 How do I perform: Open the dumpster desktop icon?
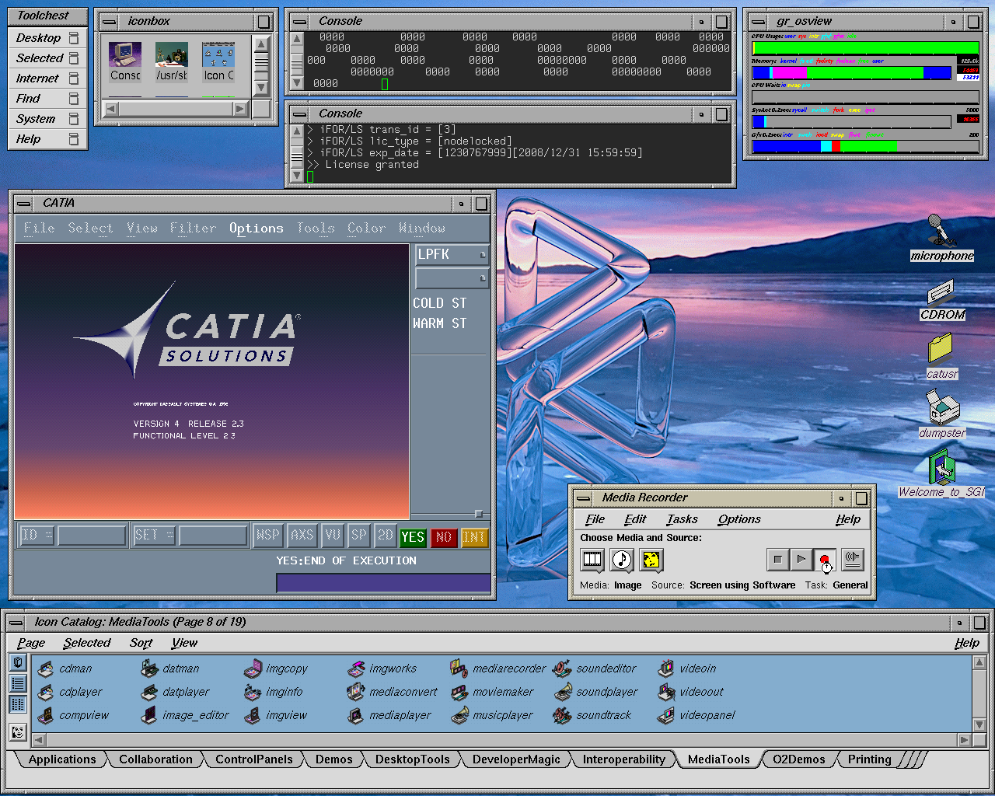(942, 407)
